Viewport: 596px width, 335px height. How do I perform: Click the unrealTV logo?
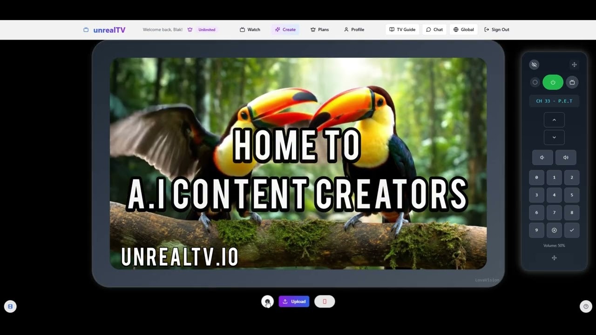coord(104,30)
